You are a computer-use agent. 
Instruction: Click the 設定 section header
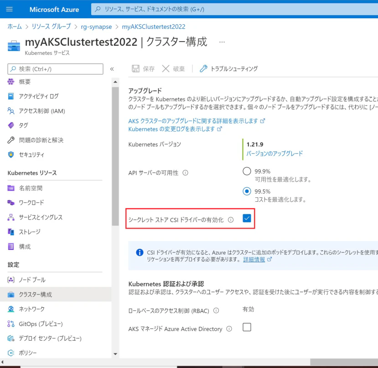coord(13,265)
